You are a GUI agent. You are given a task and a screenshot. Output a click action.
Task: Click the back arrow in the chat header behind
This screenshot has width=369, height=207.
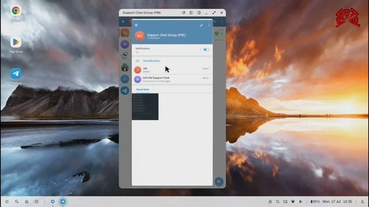pos(123,22)
